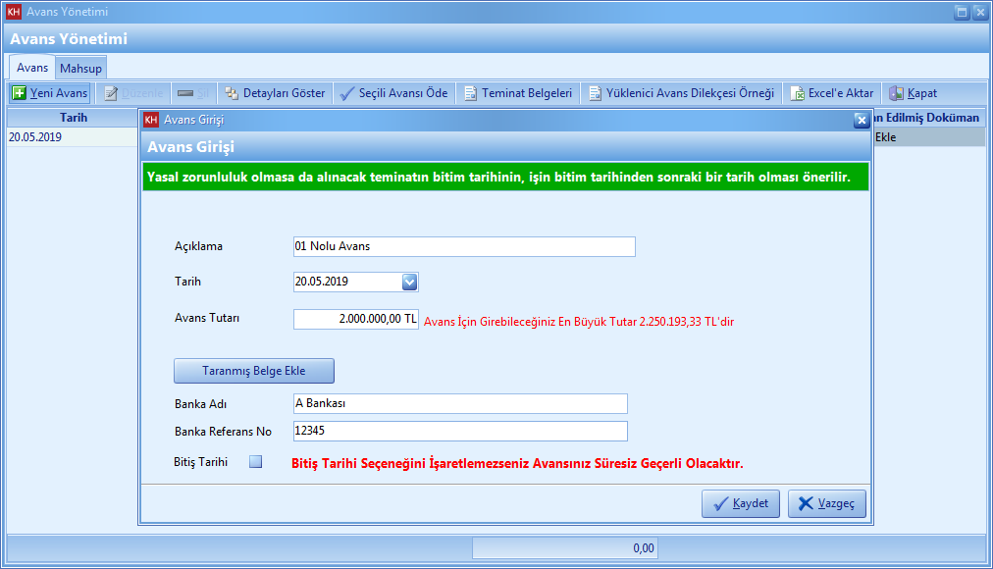Focus the Avans Tutarı amount field

[356, 319]
